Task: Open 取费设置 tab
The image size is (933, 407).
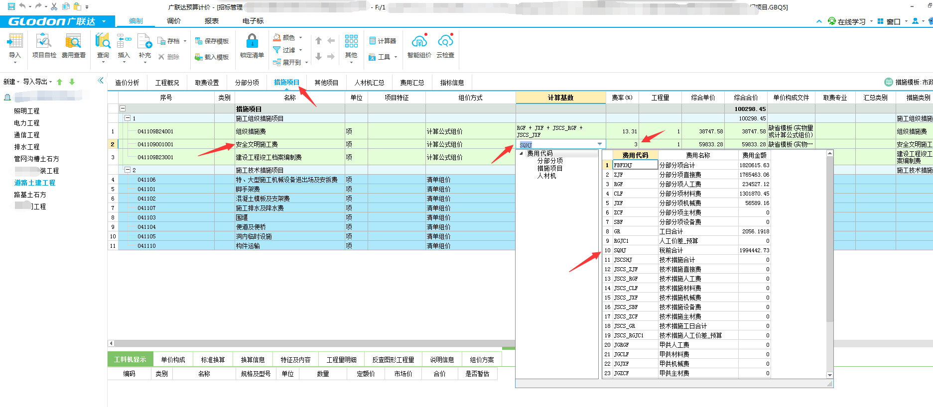Action: [207, 83]
